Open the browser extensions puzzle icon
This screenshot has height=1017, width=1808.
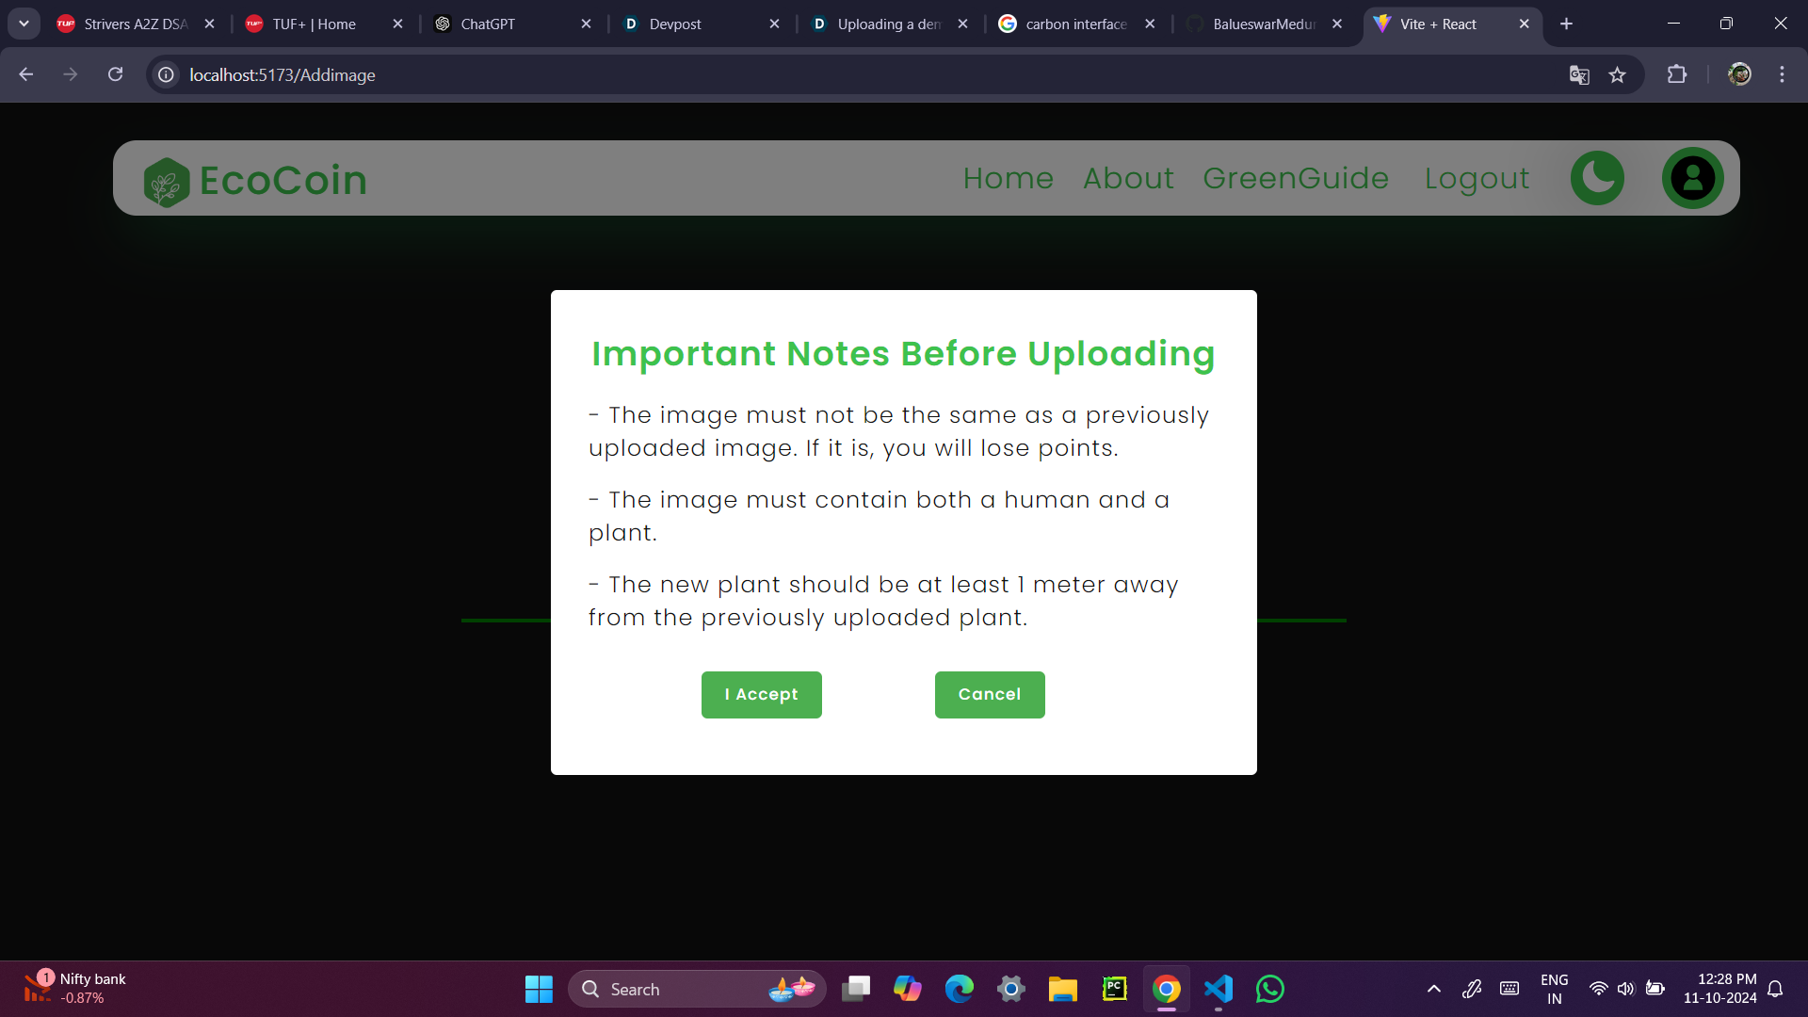tap(1677, 74)
